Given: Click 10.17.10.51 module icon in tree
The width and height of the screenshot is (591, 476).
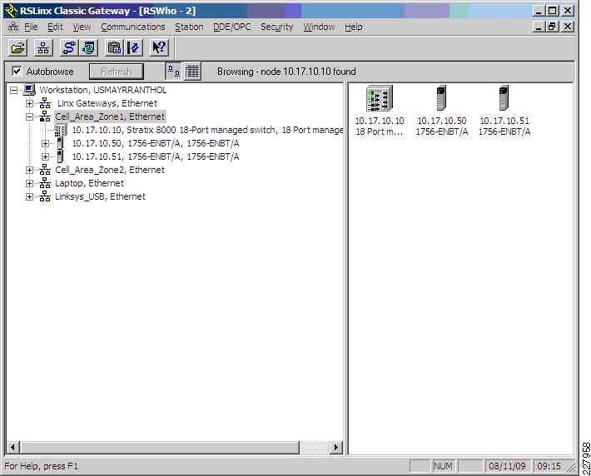Looking at the screenshot, I should pyautogui.click(x=60, y=156).
